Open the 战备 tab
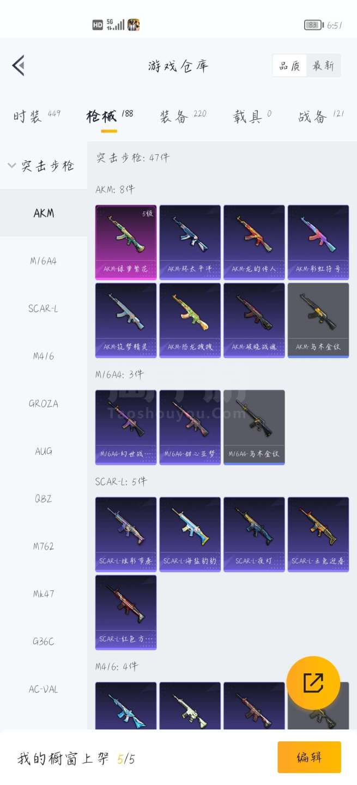The height and width of the screenshot is (785, 357). tap(313, 116)
